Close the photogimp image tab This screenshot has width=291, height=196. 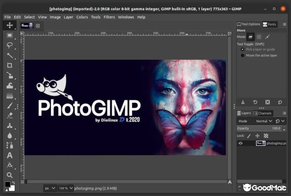pos(38,26)
